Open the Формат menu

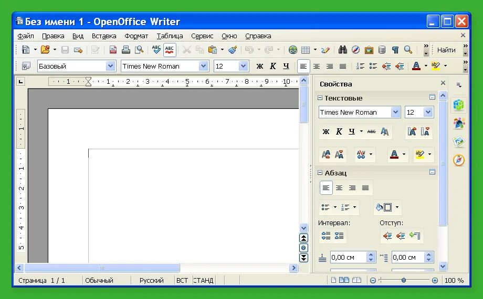136,36
